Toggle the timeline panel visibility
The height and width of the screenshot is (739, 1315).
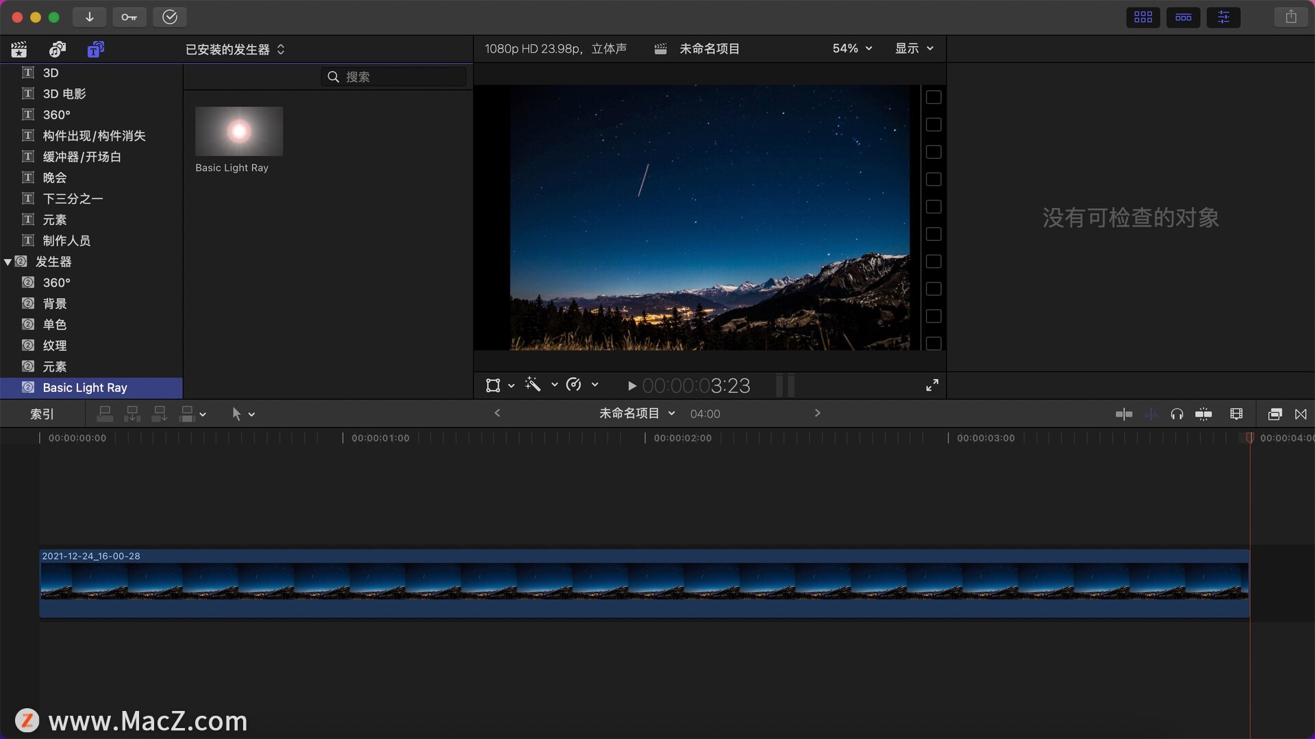point(1183,17)
